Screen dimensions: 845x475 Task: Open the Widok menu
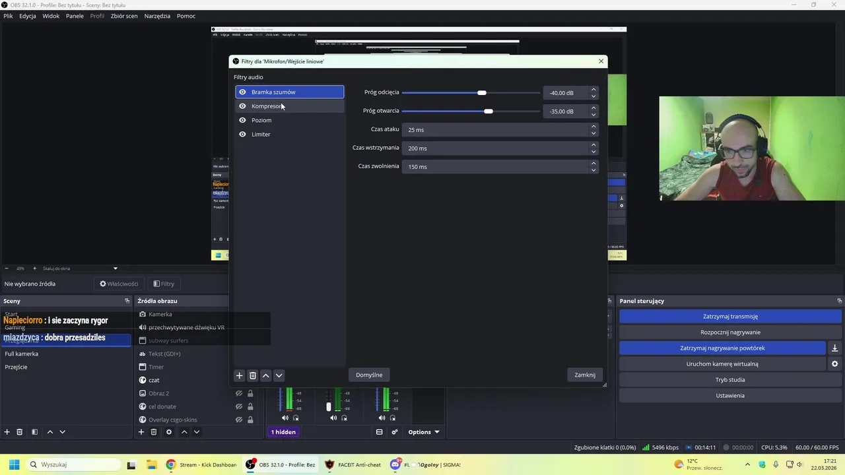(51, 16)
